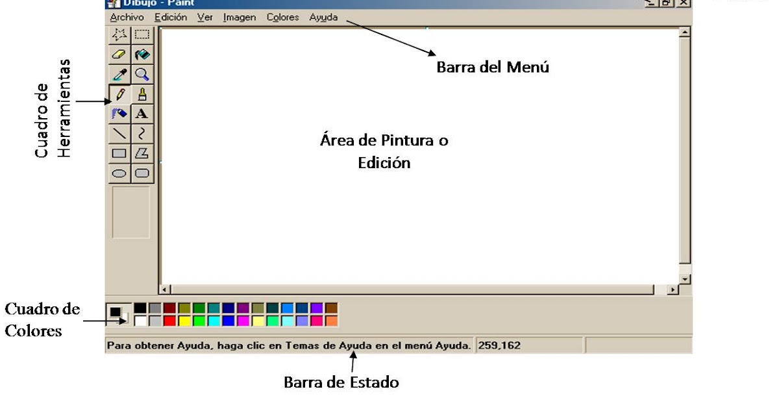Select the Brush tool
Viewport: 779px width, 409px height.
click(x=141, y=93)
